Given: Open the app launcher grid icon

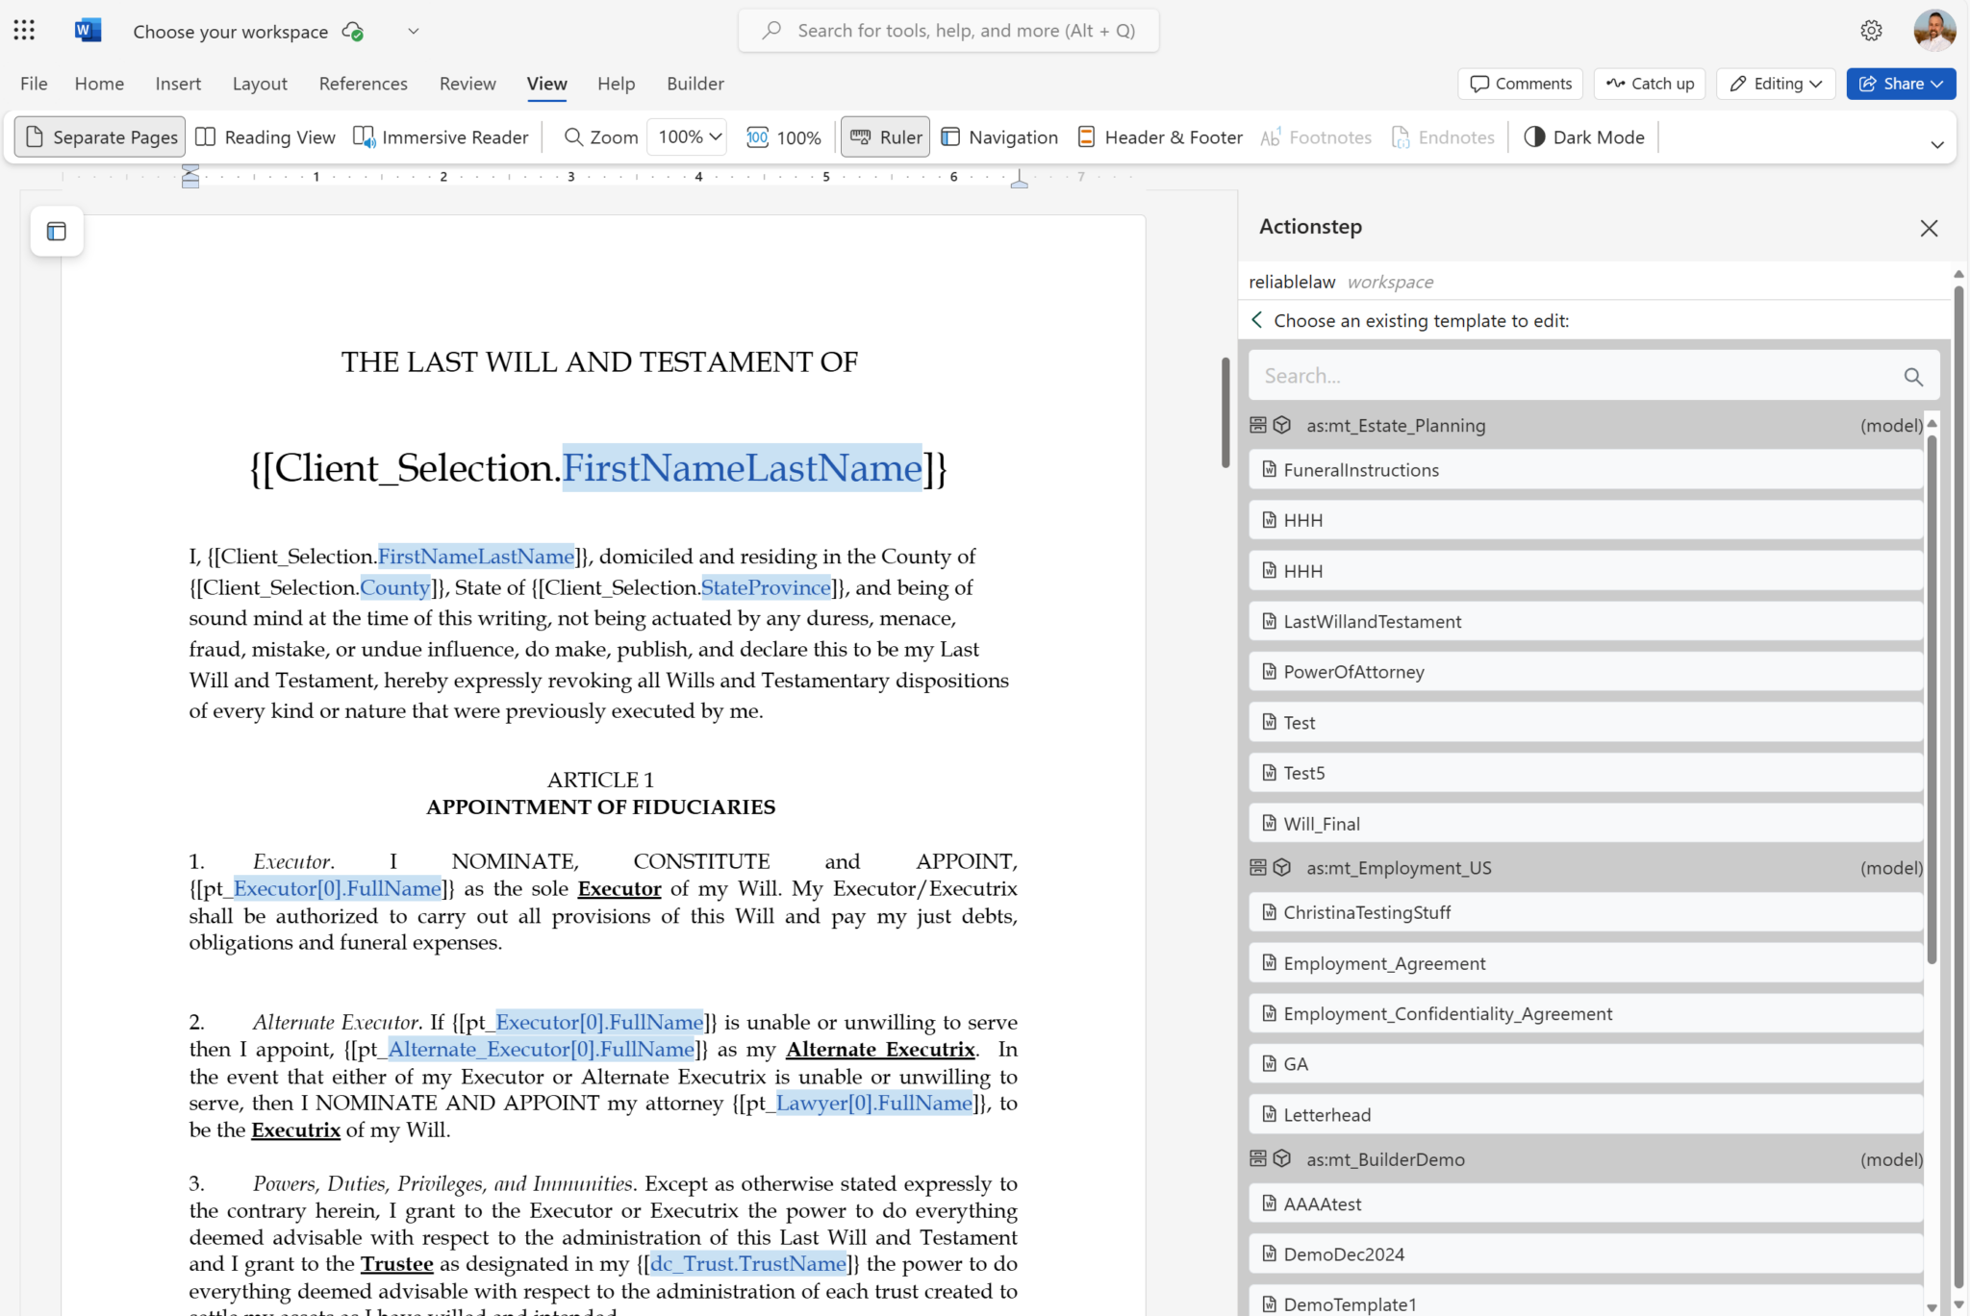Looking at the screenshot, I should (24, 31).
